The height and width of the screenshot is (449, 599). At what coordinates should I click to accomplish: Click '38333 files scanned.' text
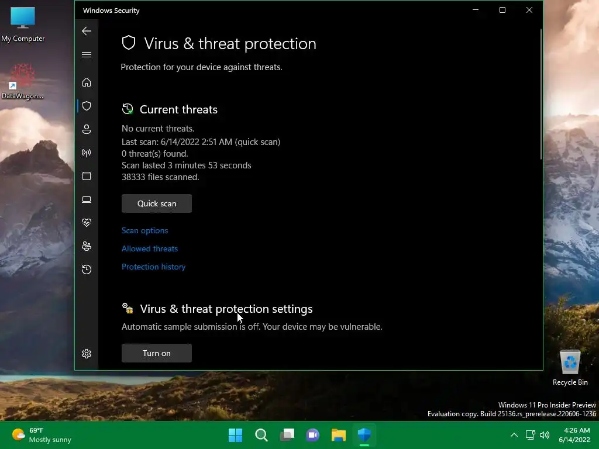click(x=160, y=177)
